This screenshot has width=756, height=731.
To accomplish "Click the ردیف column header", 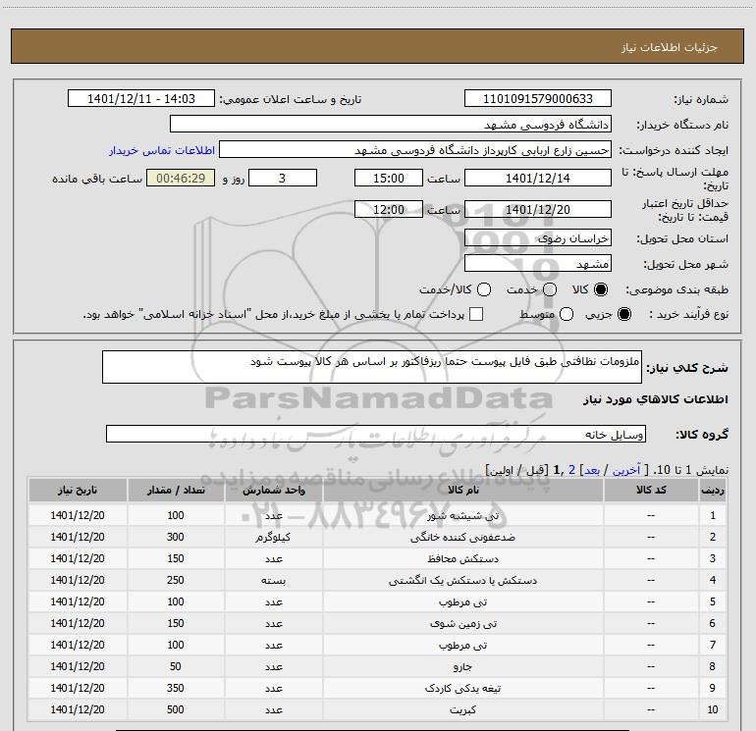I will (x=713, y=490).
